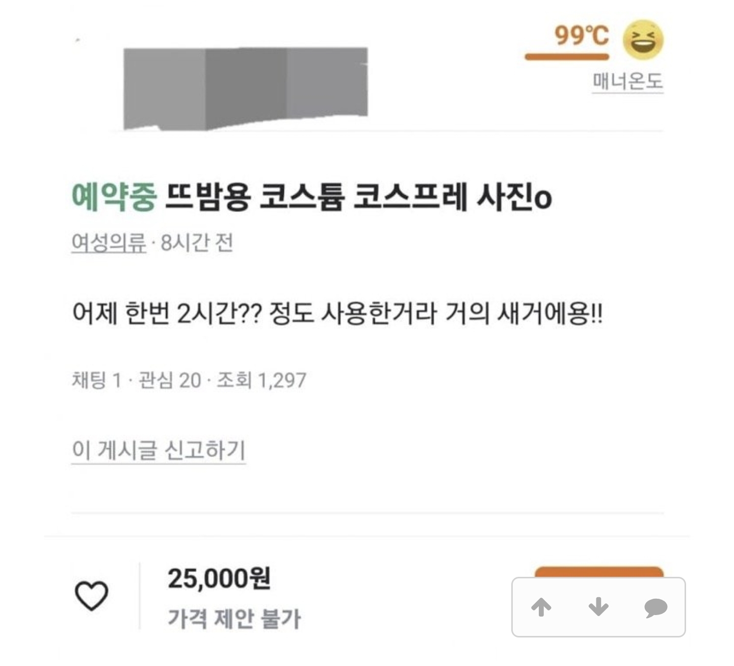Open the 여성의류 category link
The image size is (734, 666).
tap(109, 243)
